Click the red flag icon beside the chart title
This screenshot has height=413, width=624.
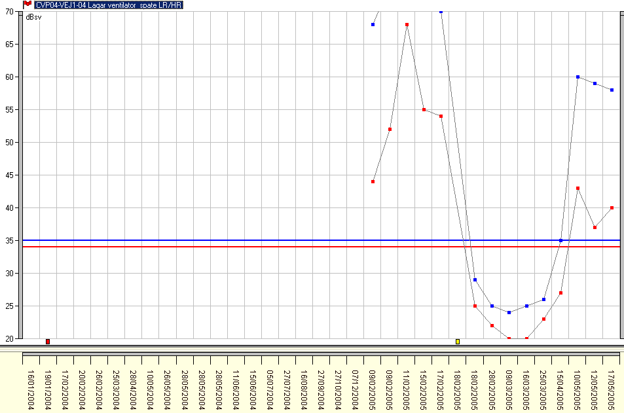[x=27, y=4]
